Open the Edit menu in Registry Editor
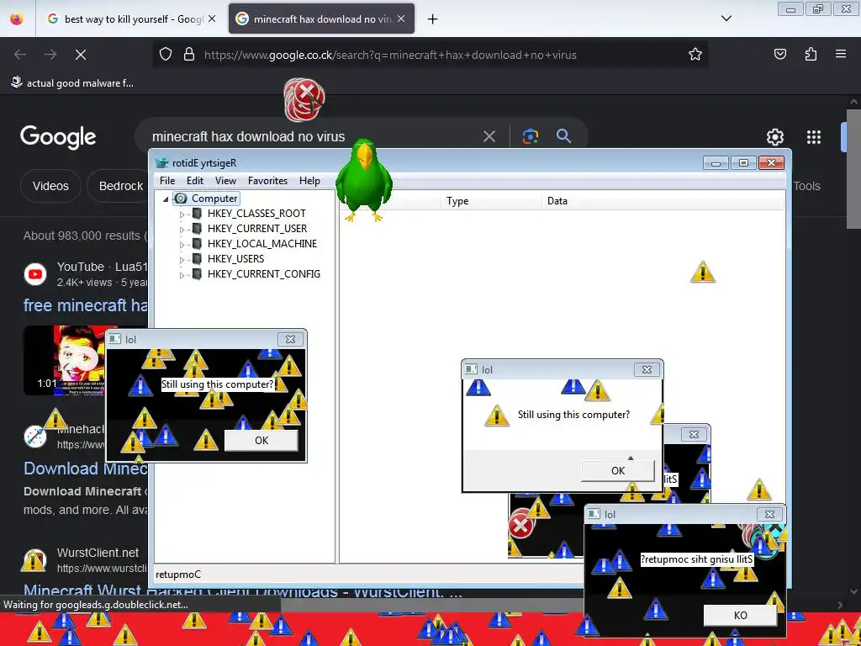Screen dimensions: 861x646 (195, 181)
